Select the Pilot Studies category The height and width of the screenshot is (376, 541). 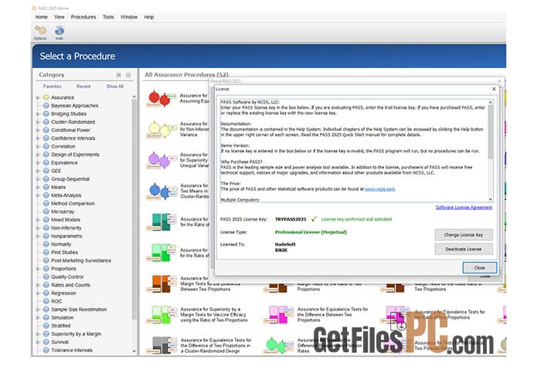click(x=64, y=252)
